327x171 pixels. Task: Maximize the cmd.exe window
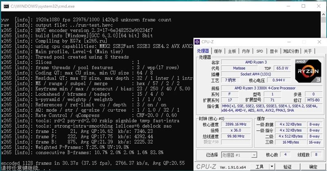coord(303,6)
